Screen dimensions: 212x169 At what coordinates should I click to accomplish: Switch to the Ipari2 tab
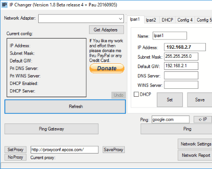(151, 20)
